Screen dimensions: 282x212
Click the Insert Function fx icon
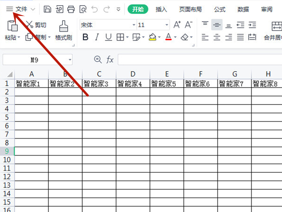click(110, 59)
